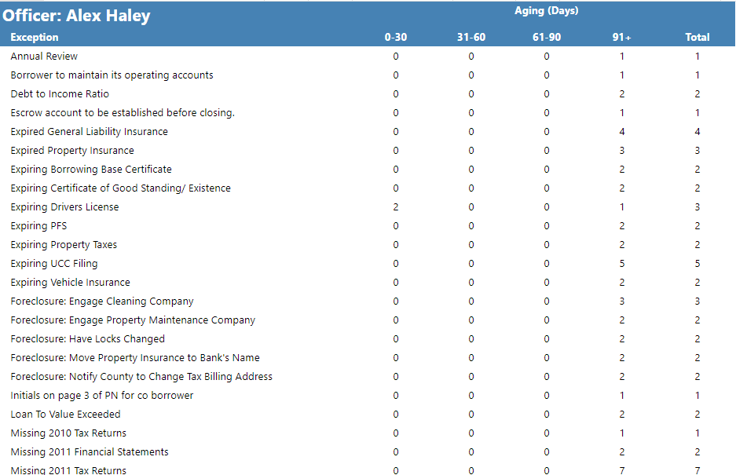The width and height of the screenshot is (736, 475).
Task: Open Missing 2011 Financial Statements exception
Action: tap(90, 452)
